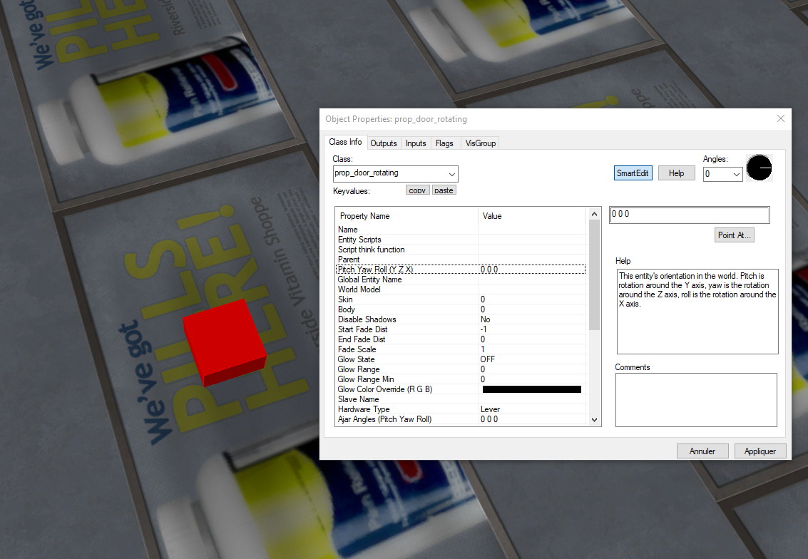Copy the keyvalues
This screenshot has height=559, width=808.
(x=418, y=190)
